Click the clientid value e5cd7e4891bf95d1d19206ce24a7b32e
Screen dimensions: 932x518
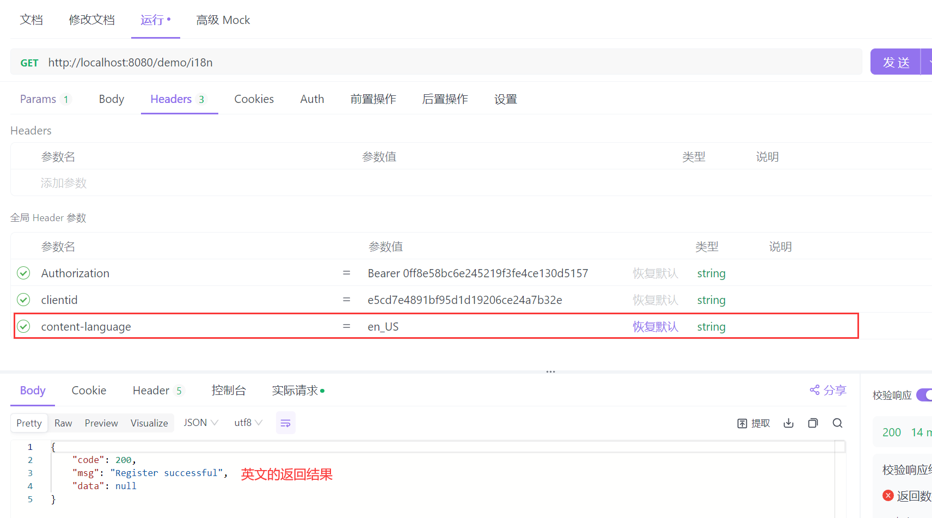[x=465, y=300]
